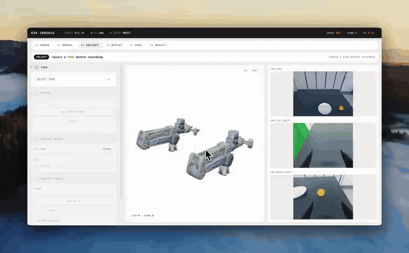Viewport: 409px width, 253px height.
Task: Click the step counter in header
Action: point(352,33)
